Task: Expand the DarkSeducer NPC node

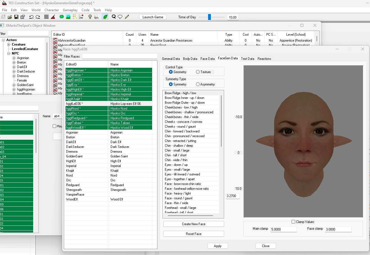Action: click(14, 71)
